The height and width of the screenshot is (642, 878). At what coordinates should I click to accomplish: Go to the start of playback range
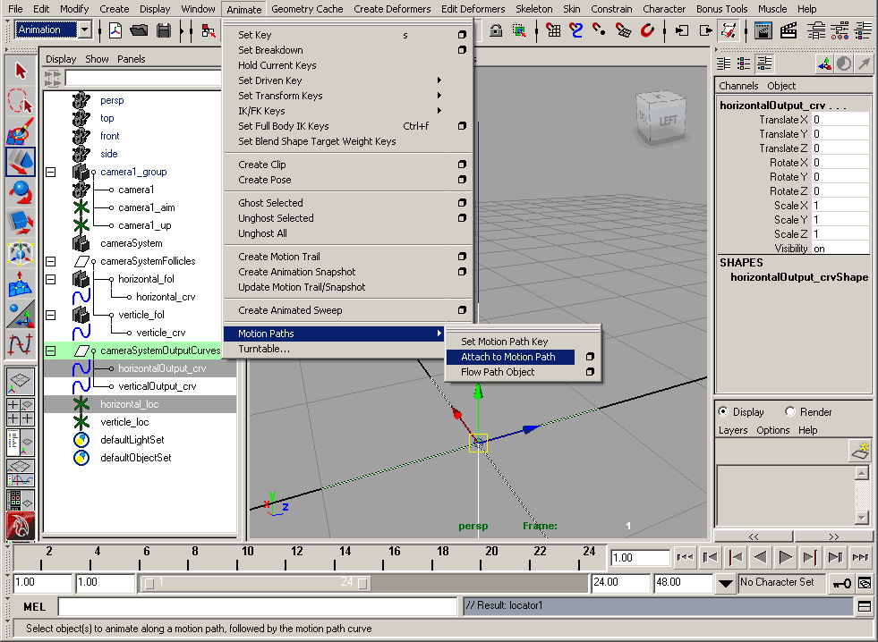coord(686,557)
